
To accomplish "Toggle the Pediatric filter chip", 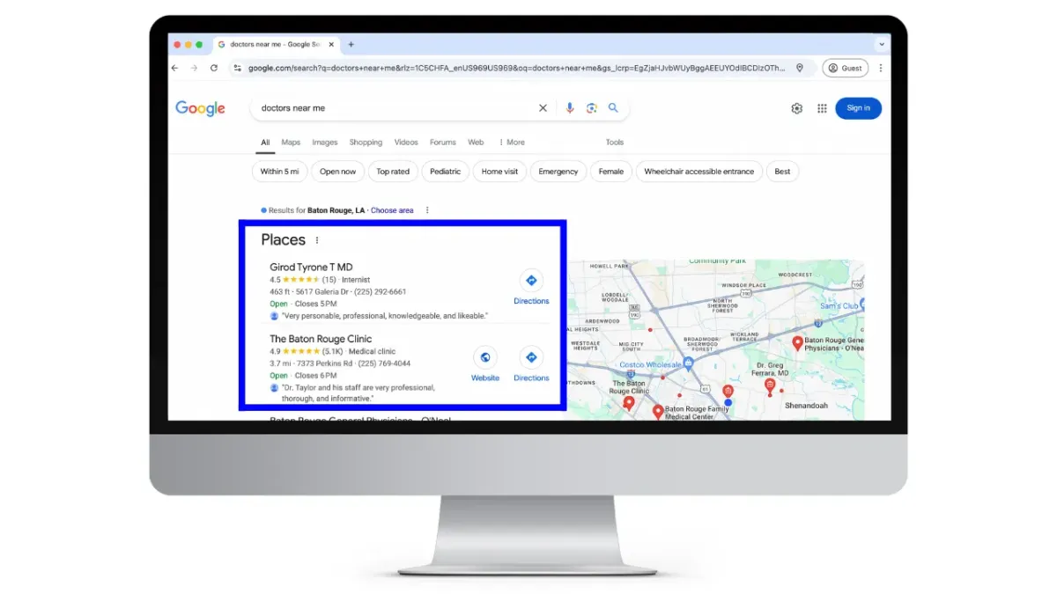I will point(445,172).
